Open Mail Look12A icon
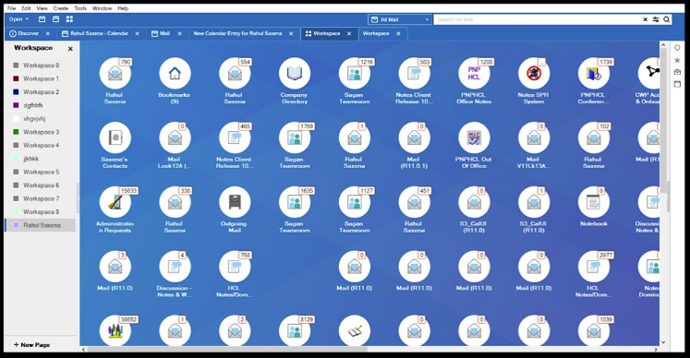Screen dimensions: 690x358 click(175, 137)
